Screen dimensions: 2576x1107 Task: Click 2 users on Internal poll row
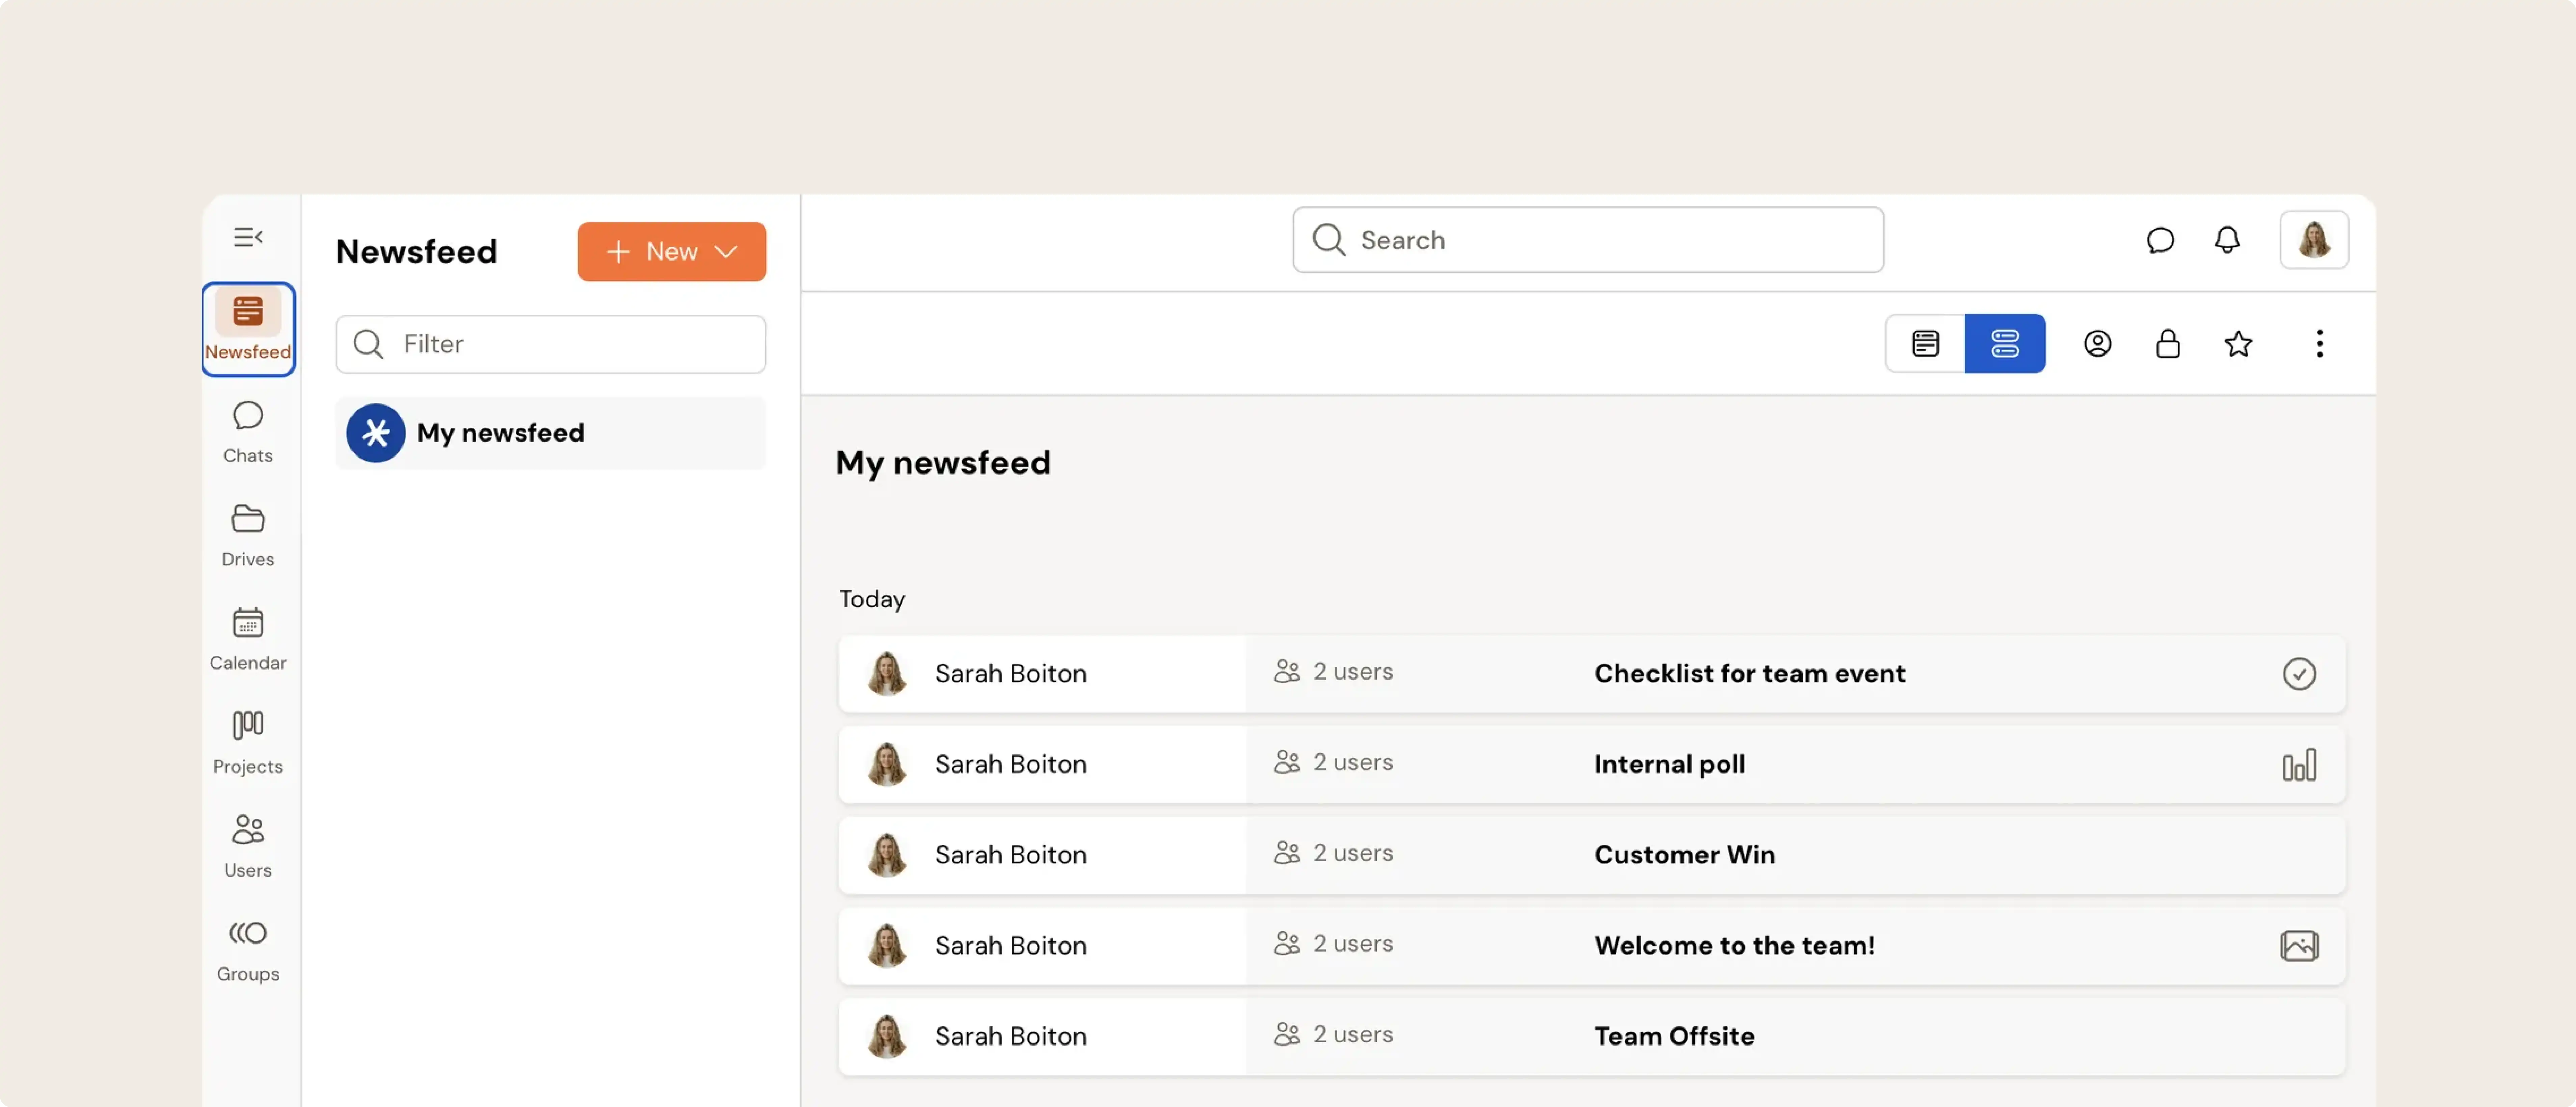tap(1333, 763)
